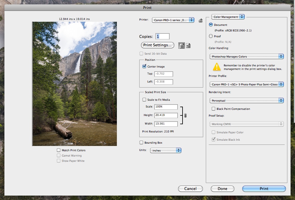Click the Print Settings button
The width and height of the screenshot is (295, 200).
point(158,45)
